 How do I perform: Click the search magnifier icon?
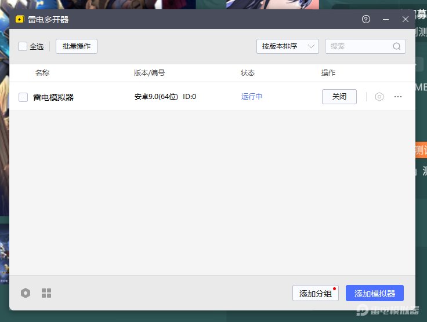pos(396,46)
